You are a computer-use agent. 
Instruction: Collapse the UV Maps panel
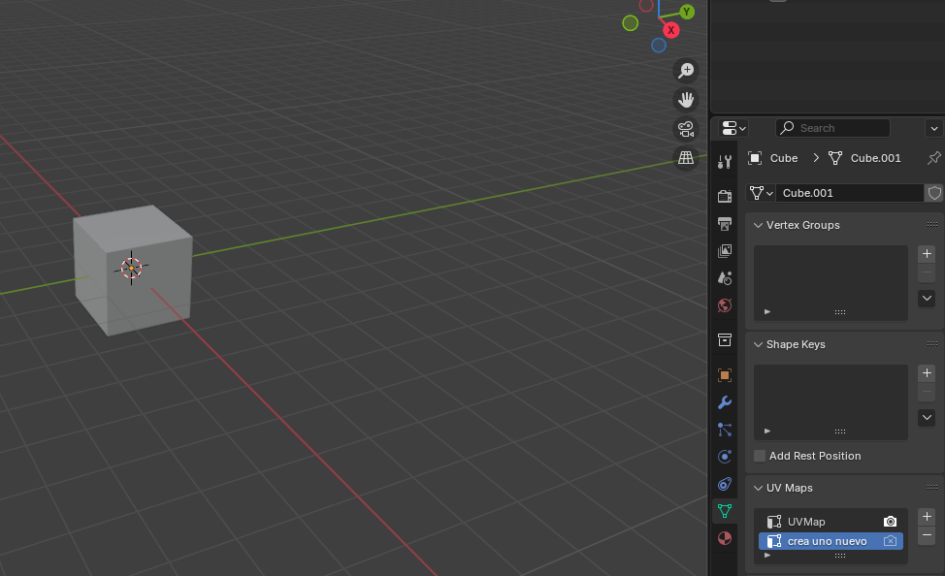click(x=758, y=488)
